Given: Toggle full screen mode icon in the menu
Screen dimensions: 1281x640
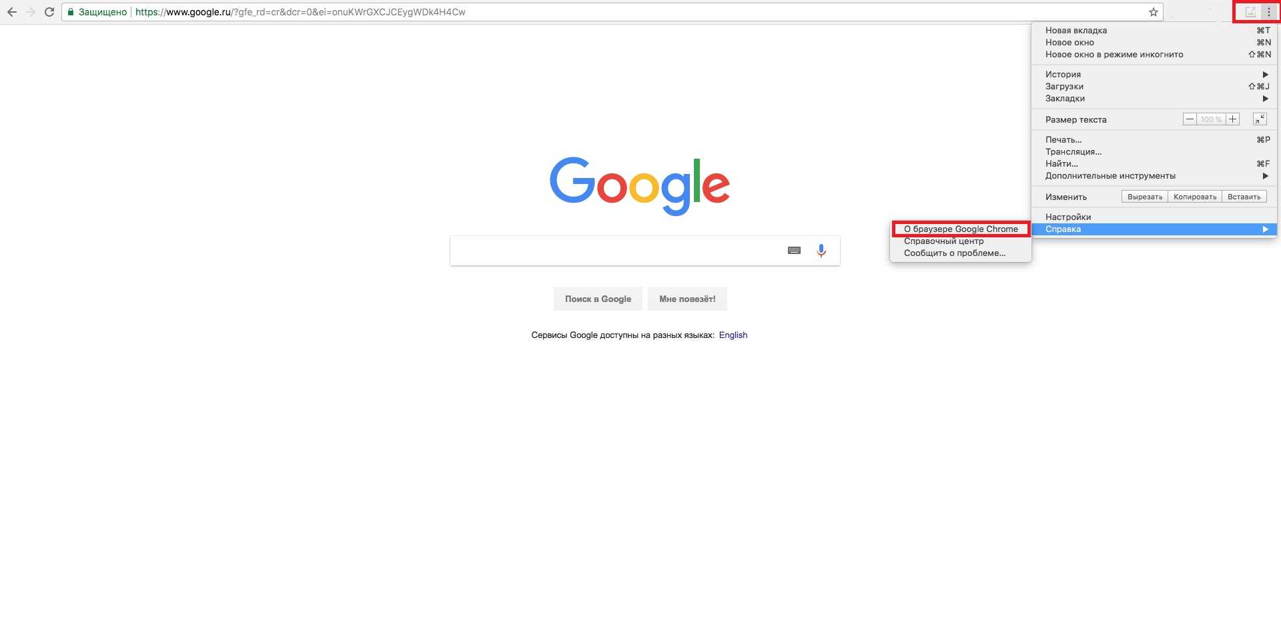Looking at the screenshot, I should pos(1260,119).
